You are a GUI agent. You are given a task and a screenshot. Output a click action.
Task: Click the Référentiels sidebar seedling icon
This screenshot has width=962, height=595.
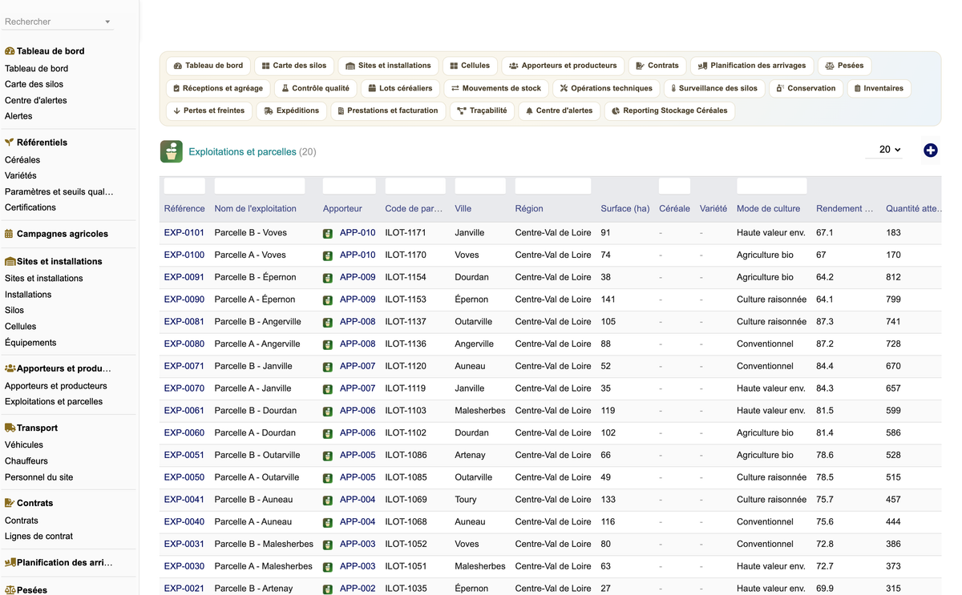point(10,143)
